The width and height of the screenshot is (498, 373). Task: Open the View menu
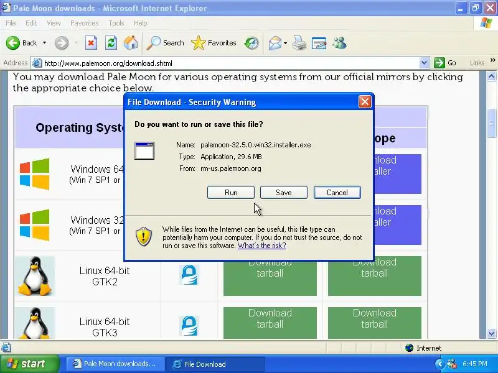(54, 23)
